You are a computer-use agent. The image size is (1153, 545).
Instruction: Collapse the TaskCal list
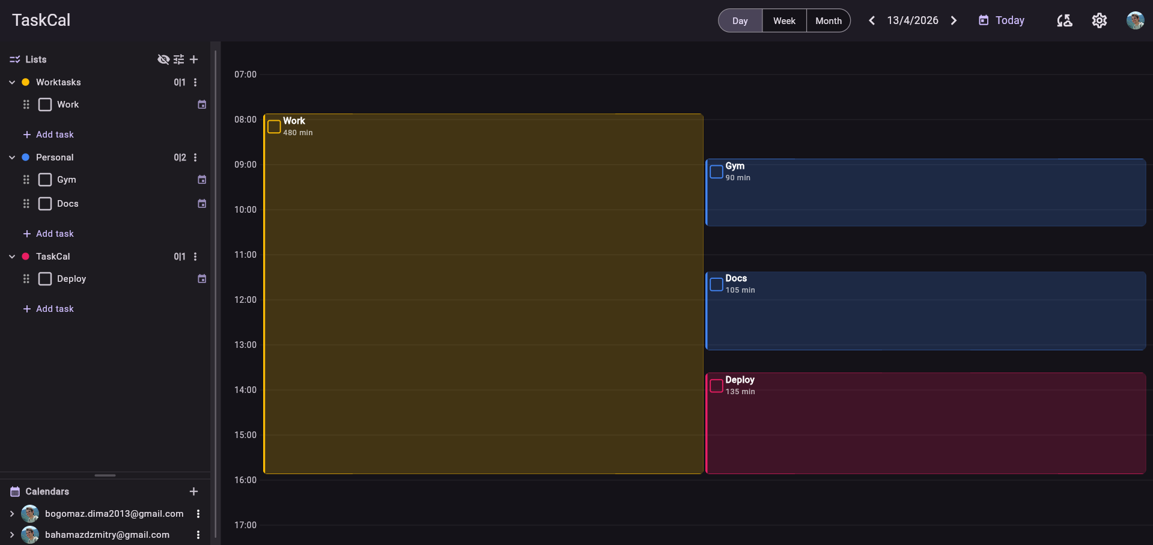[x=12, y=257]
